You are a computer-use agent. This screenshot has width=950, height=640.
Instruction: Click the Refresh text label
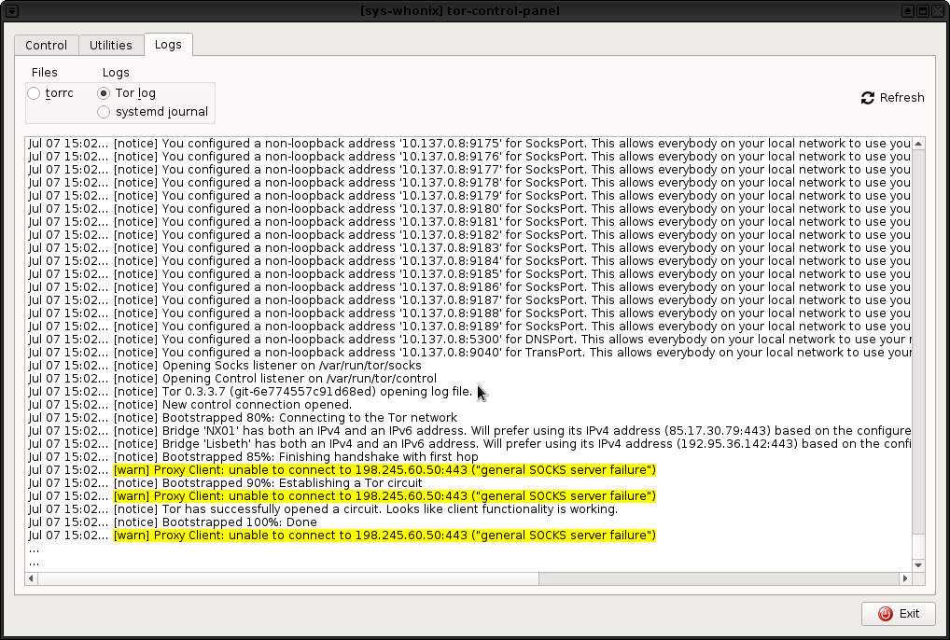click(901, 98)
